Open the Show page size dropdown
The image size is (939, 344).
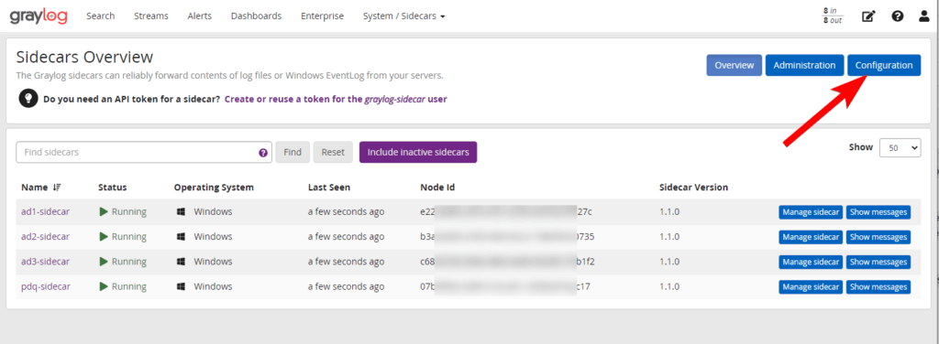[900, 147]
